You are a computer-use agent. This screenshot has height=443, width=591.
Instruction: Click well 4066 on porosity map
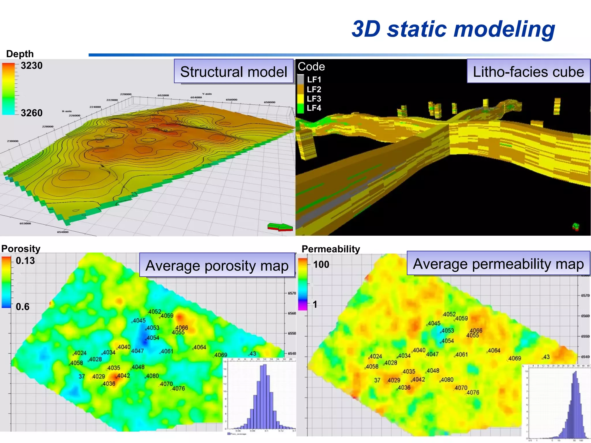click(182, 328)
